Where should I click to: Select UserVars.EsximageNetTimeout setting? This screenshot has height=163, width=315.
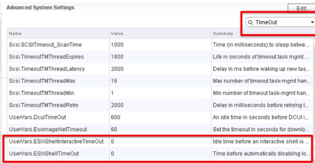[48, 129]
